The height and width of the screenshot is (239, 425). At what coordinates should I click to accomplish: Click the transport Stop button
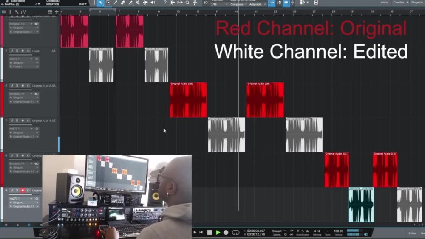tap(210, 233)
